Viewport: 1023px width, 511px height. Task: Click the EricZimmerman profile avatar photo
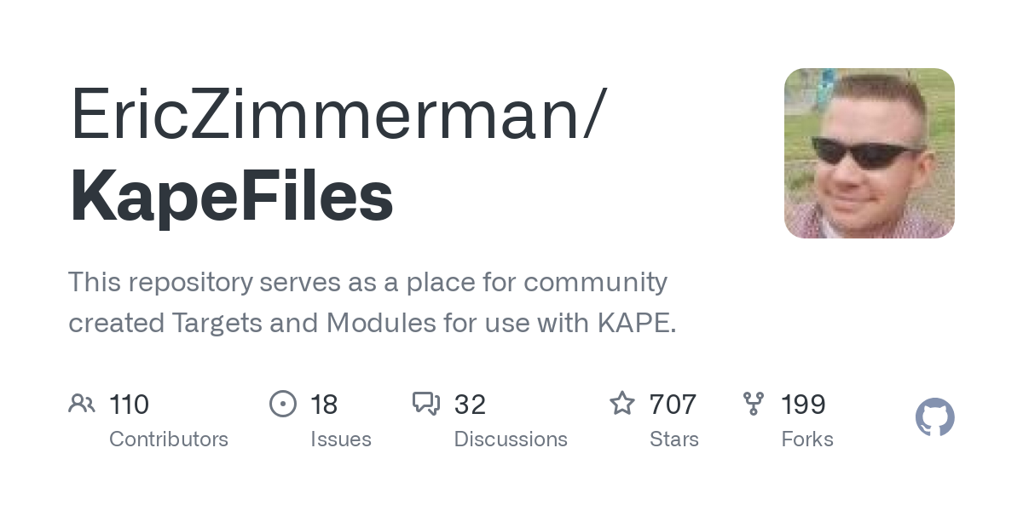(x=870, y=153)
